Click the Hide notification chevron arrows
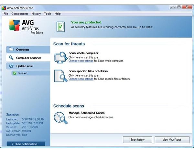The image size is (194, 150). (13, 144)
